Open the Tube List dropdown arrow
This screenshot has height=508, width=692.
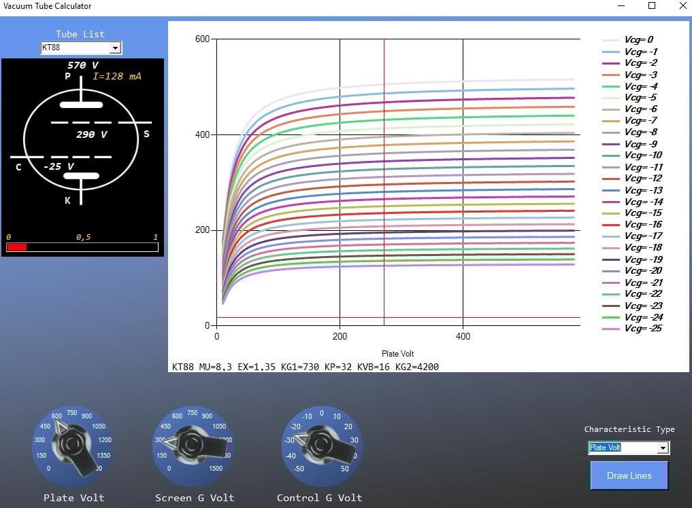pyautogui.click(x=115, y=48)
